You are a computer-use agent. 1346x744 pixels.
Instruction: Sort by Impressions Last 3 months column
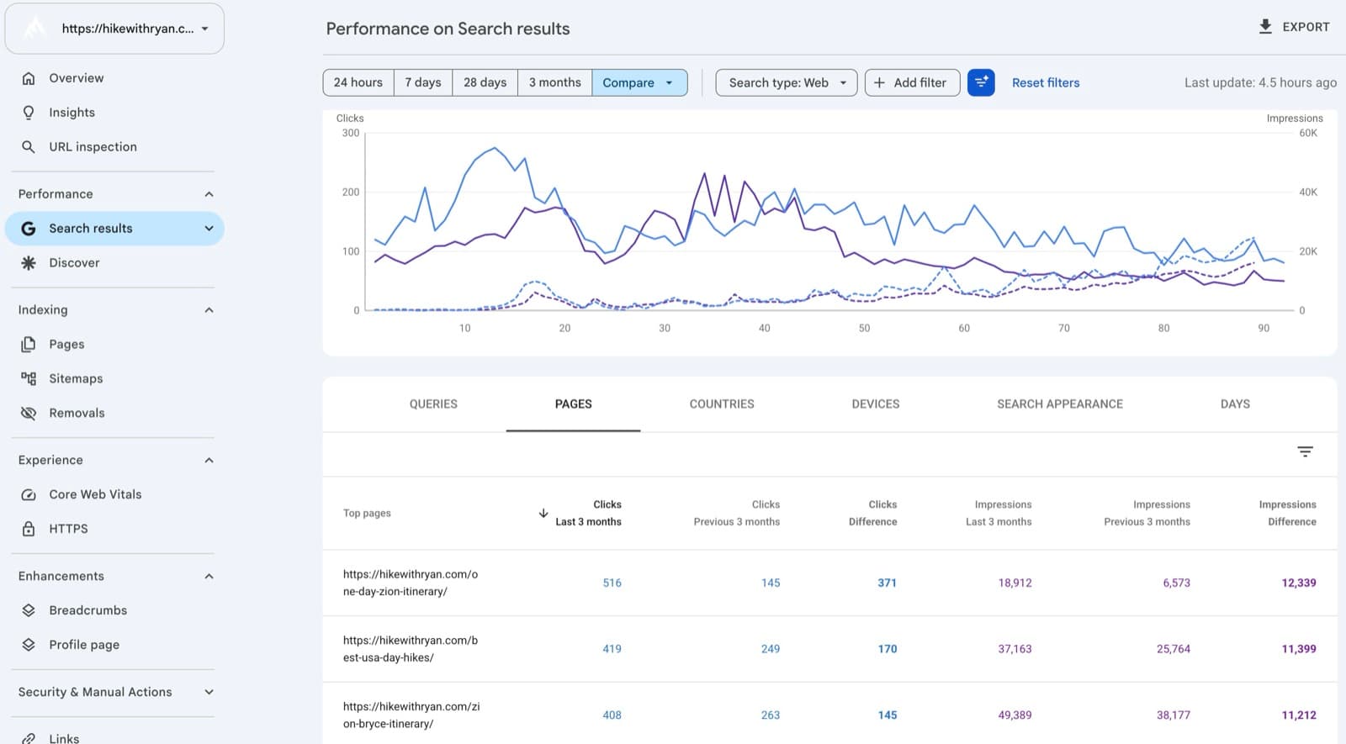(999, 513)
